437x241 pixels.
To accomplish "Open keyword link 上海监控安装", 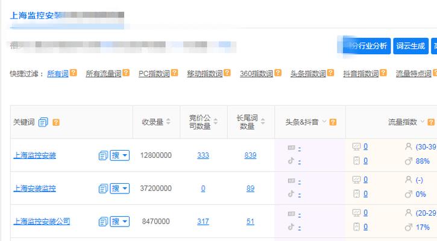I will coord(34,155).
